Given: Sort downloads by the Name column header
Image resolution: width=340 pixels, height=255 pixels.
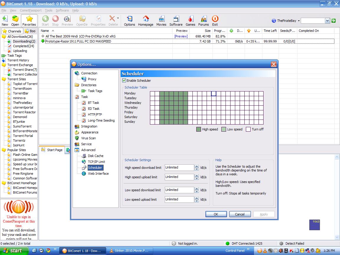Looking at the screenshot, I should coord(105,31).
